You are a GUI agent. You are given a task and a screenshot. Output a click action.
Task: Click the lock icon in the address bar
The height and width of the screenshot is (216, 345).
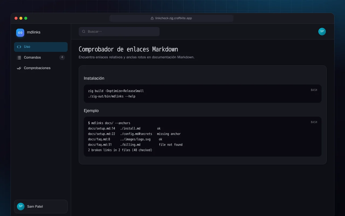point(152,18)
